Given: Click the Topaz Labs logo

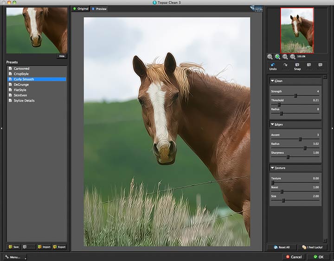Looking at the screenshot, I should pyautogui.click(x=256, y=8).
